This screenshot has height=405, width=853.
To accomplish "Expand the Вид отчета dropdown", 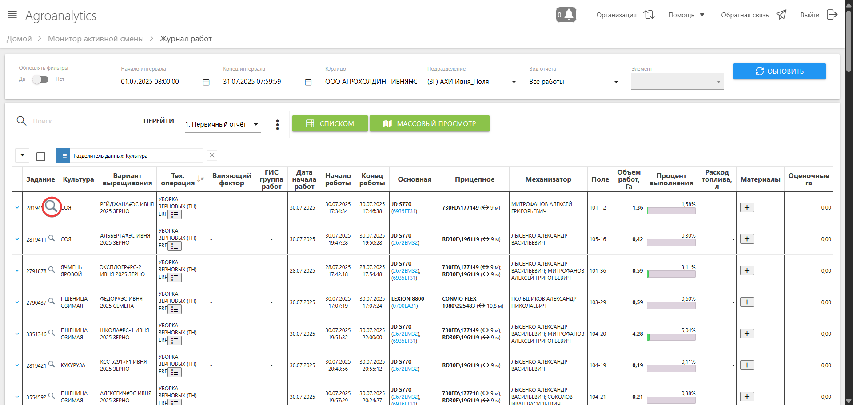I will tap(616, 82).
